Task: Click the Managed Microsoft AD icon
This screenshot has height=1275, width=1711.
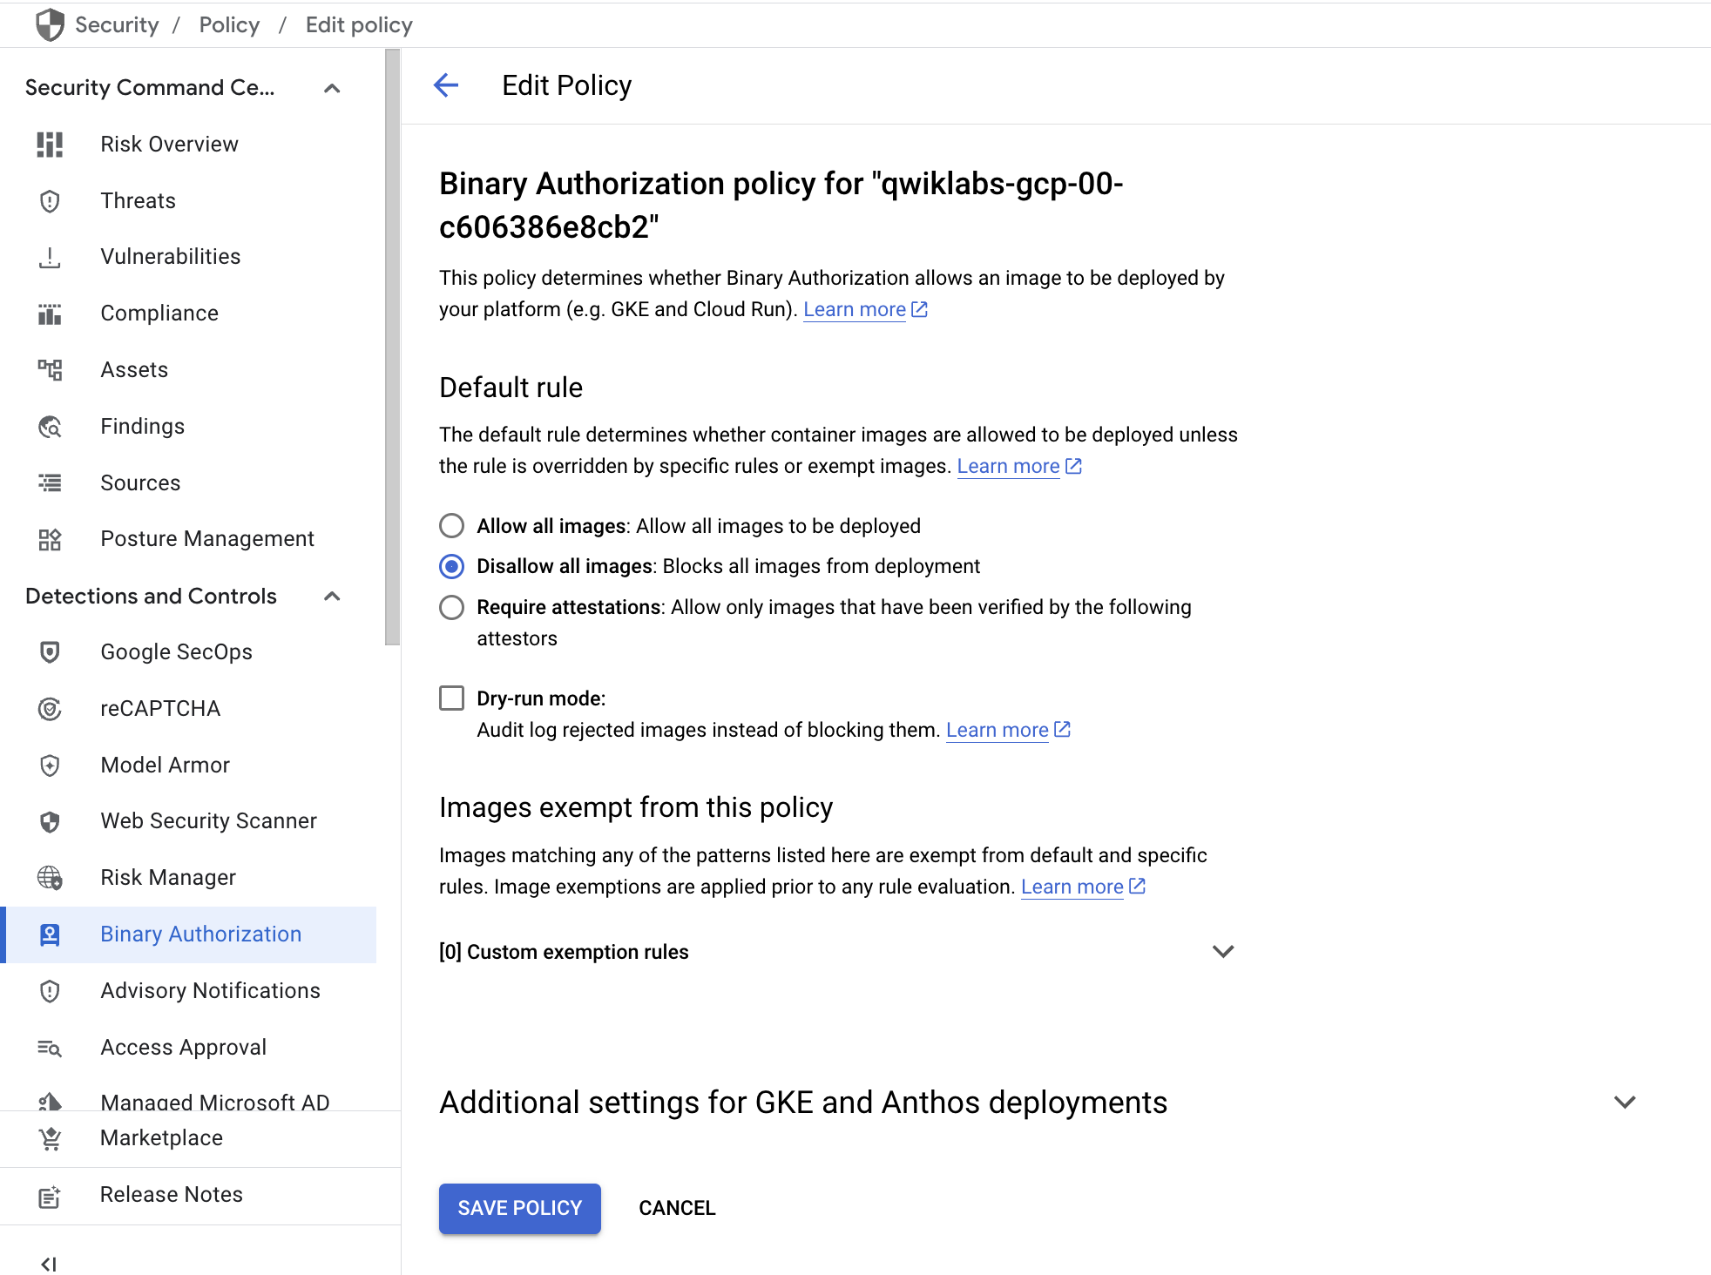Action: pyautogui.click(x=50, y=1101)
